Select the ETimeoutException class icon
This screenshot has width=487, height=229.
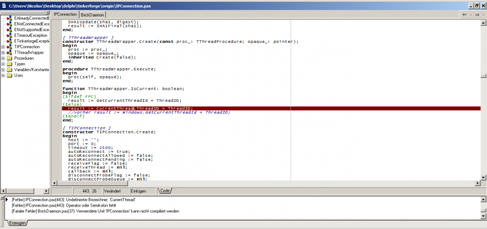(9, 36)
